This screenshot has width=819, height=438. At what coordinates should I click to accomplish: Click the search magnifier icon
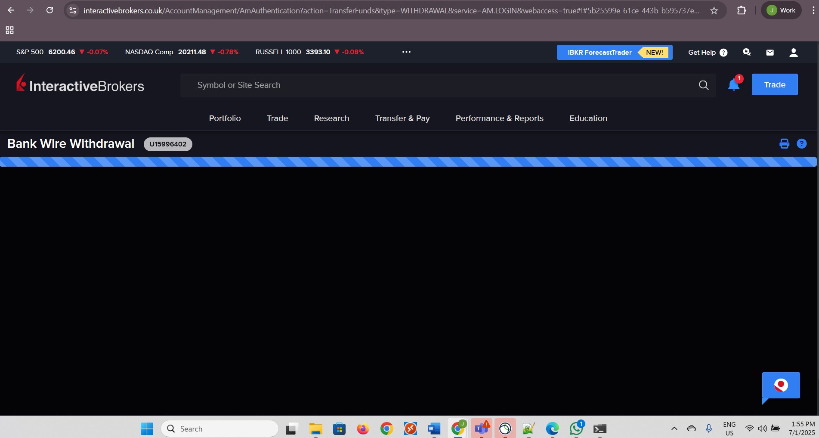(704, 85)
